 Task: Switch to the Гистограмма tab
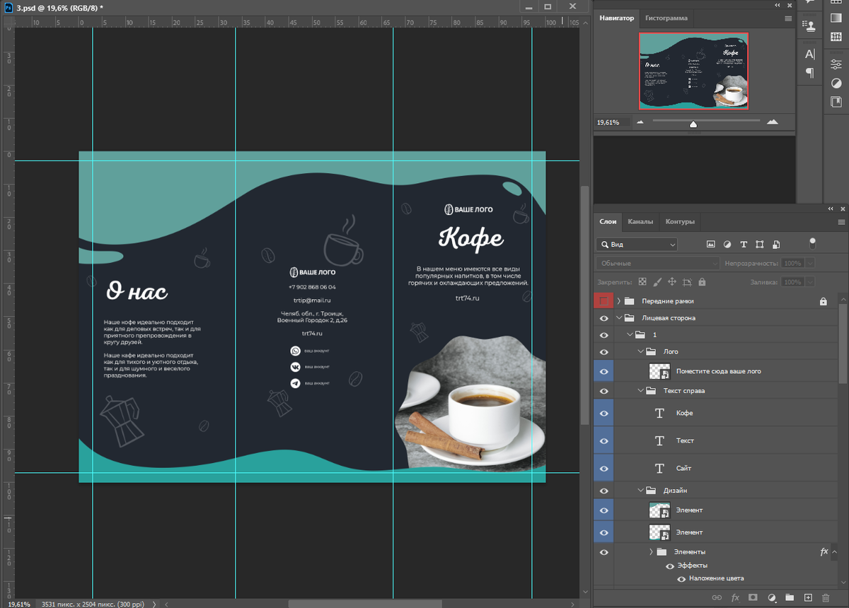pos(666,18)
